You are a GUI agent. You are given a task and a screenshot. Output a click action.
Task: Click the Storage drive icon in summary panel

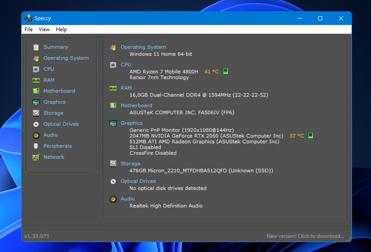pos(113,164)
